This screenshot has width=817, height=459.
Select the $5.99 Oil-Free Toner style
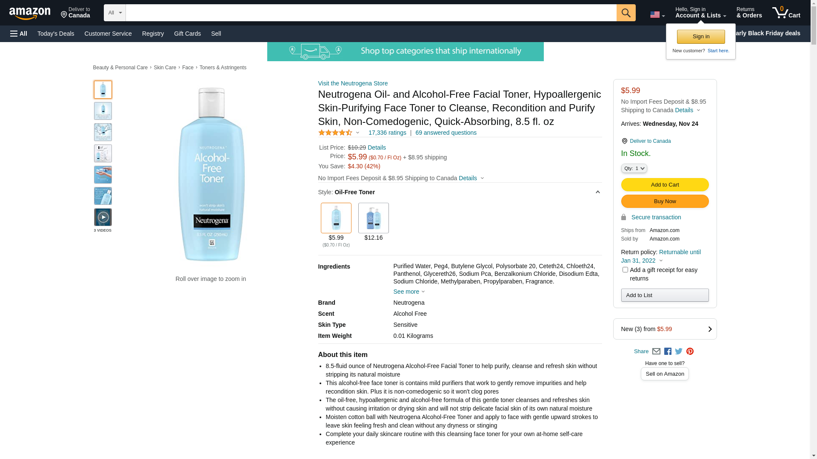pos(336,218)
